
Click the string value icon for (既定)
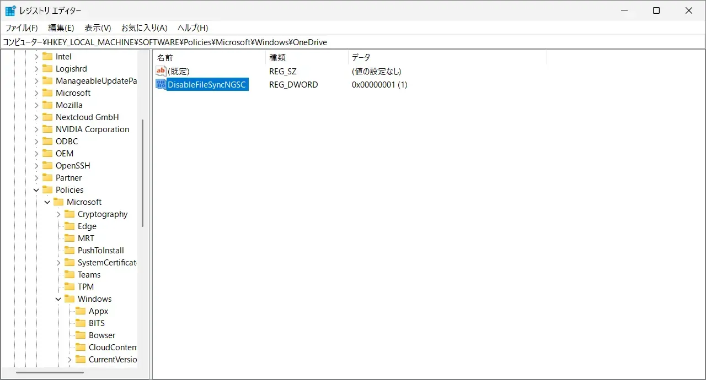pos(161,71)
